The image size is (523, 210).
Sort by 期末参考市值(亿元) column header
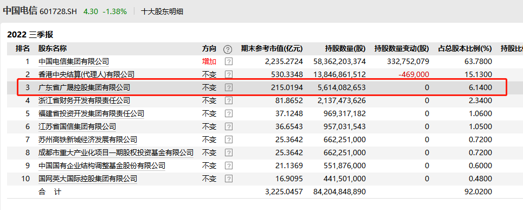click(272, 49)
